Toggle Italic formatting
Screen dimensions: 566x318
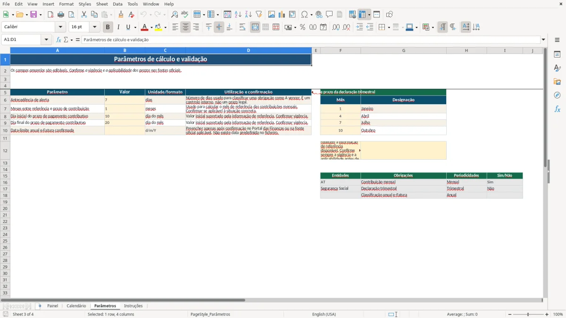pos(118,27)
